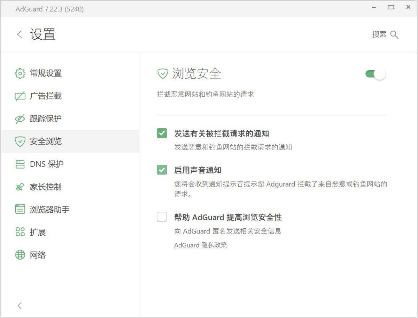Screen dimensions: 418x318
Task: Click the 扩展 grid icon
Action: [20, 232]
